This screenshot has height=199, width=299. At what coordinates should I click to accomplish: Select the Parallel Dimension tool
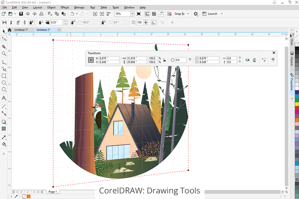[x=4, y=107]
